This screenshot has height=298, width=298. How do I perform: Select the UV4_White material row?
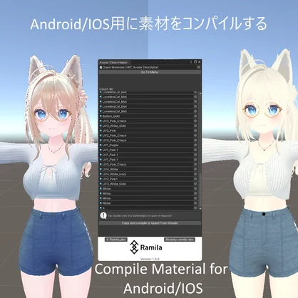pyautogui.click(x=148, y=170)
